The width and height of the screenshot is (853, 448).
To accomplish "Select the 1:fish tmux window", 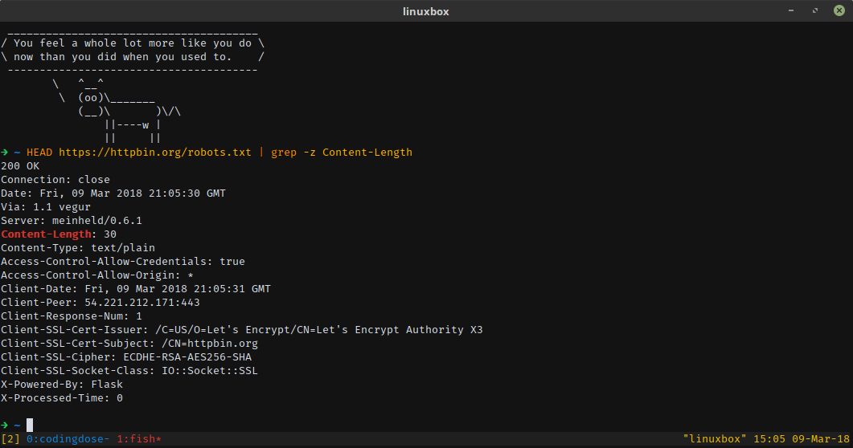I will tap(139, 439).
